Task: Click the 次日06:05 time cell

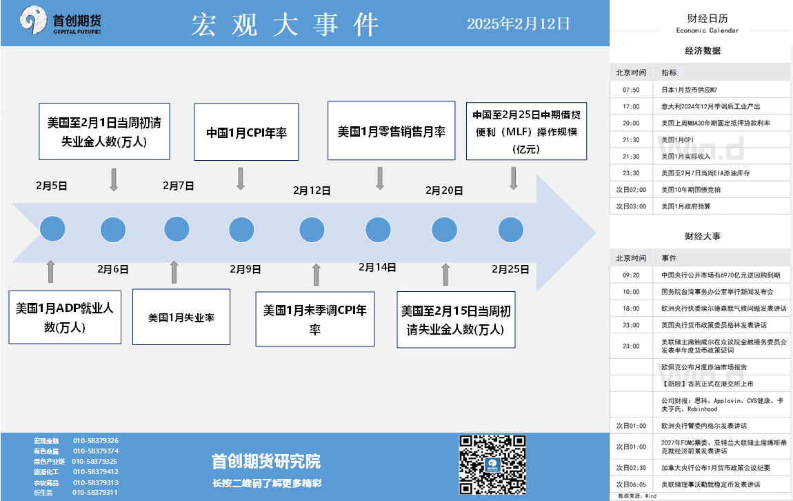Action: tap(631, 484)
